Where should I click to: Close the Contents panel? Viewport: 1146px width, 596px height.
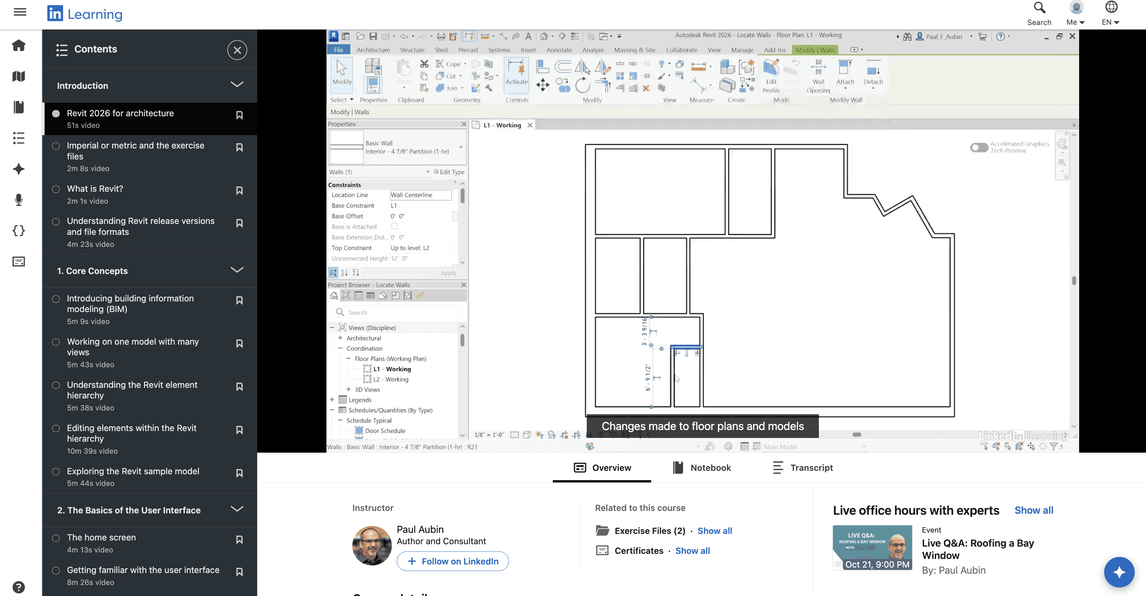[x=237, y=50]
